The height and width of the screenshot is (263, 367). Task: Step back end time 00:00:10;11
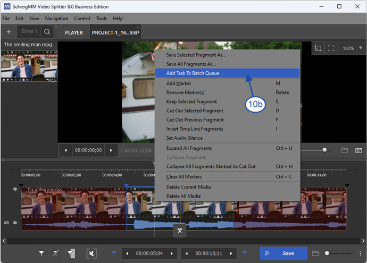[187, 253]
